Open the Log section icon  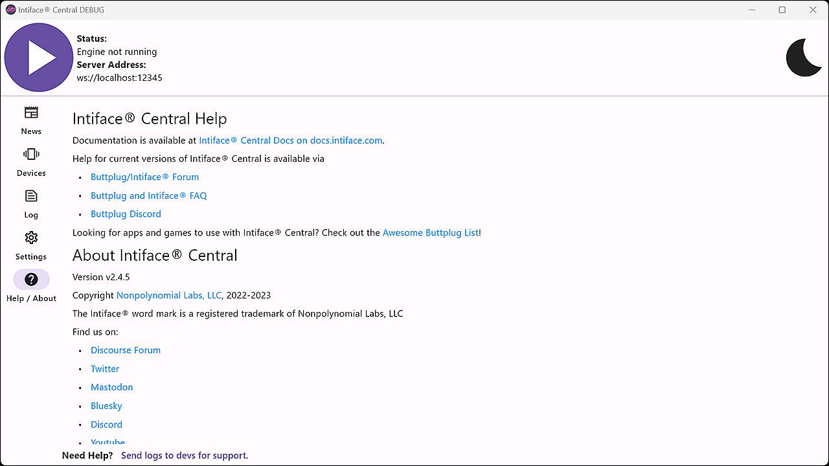coord(31,196)
